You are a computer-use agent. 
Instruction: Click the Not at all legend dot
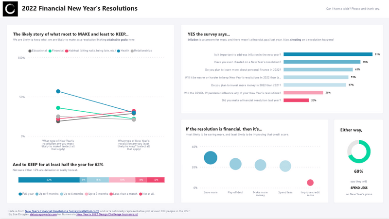point(141,194)
